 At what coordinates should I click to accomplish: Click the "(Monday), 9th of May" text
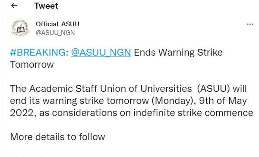pyautogui.click(x=199, y=101)
